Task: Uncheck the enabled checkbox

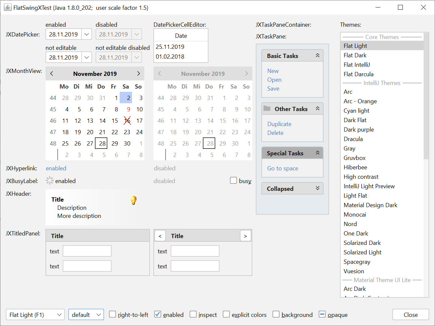Action: pyautogui.click(x=158, y=314)
